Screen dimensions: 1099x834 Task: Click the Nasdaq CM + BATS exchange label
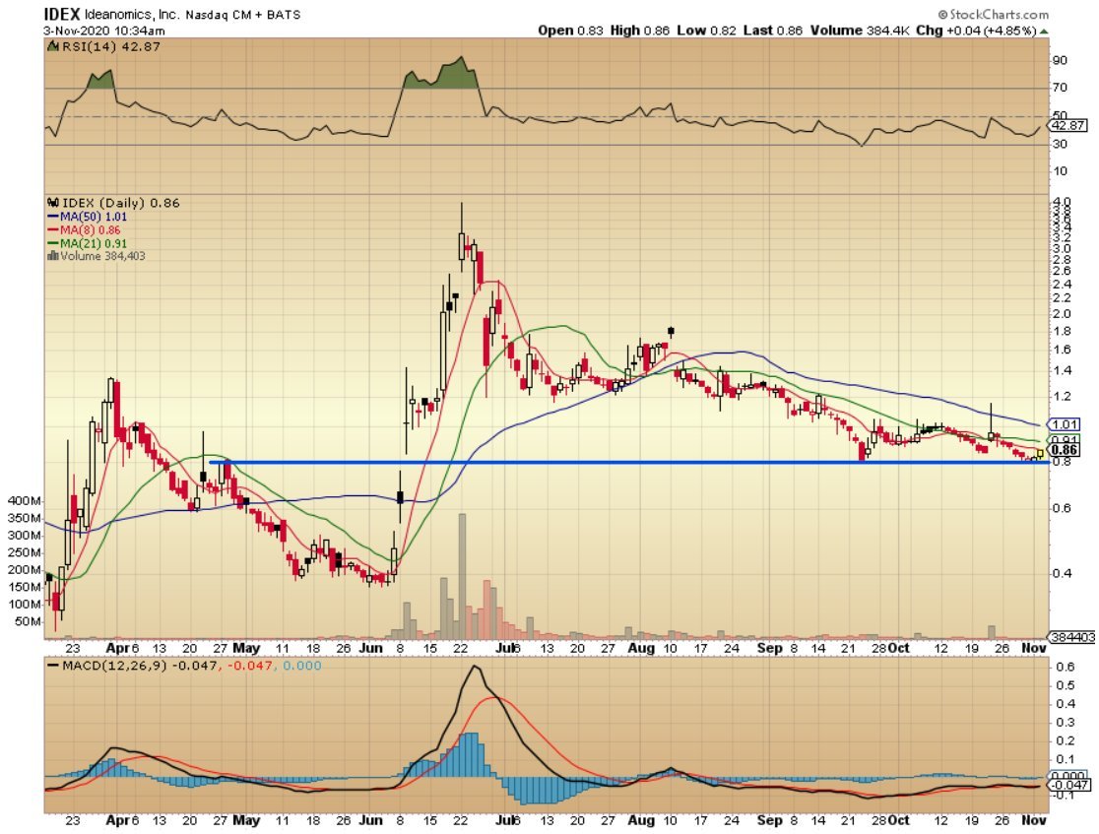tap(245, 14)
